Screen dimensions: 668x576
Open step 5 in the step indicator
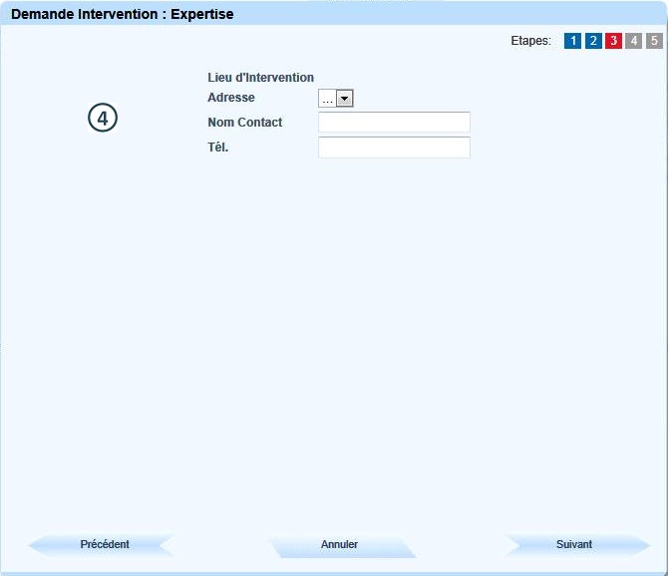pos(654,41)
